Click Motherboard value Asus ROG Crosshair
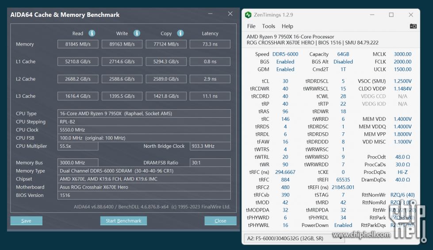 [x=144, y=187]
